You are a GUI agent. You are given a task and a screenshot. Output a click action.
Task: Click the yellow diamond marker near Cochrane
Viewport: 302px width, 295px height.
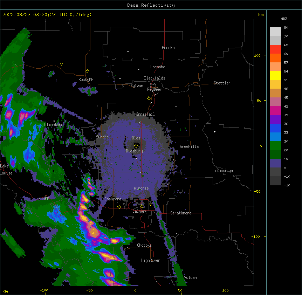[x=119, y=207]
